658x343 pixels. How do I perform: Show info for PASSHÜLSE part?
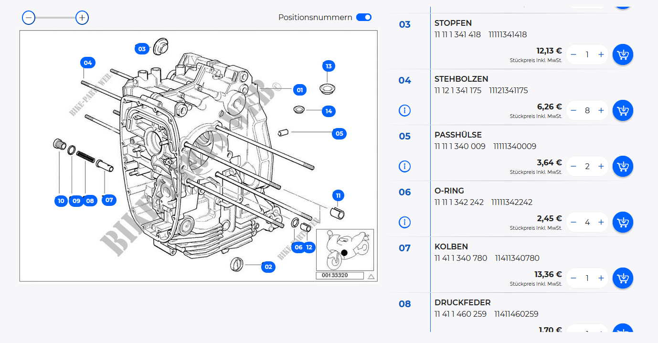click(x=404, y=166)
